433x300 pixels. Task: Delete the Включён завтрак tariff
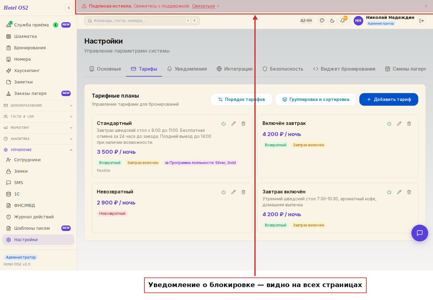pos(409,124)
